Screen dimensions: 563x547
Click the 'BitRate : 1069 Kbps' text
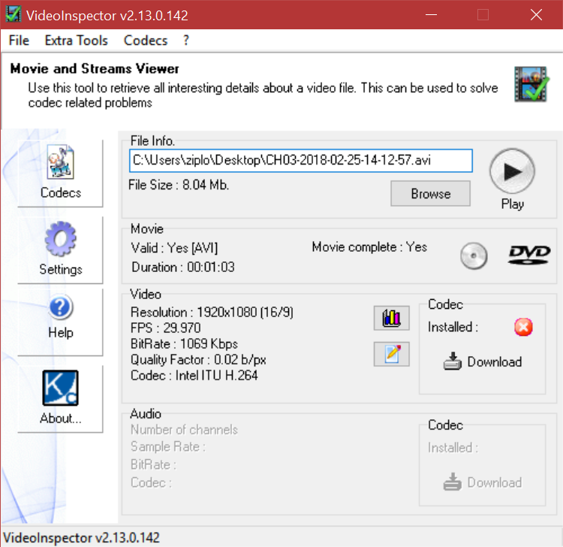click(184, 343)
